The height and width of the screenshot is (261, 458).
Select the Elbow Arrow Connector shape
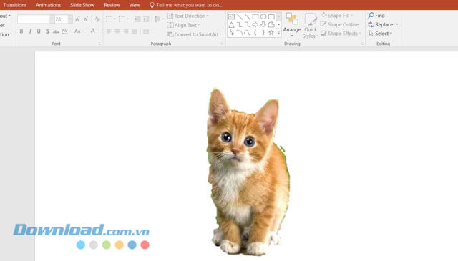pos(248,25)
